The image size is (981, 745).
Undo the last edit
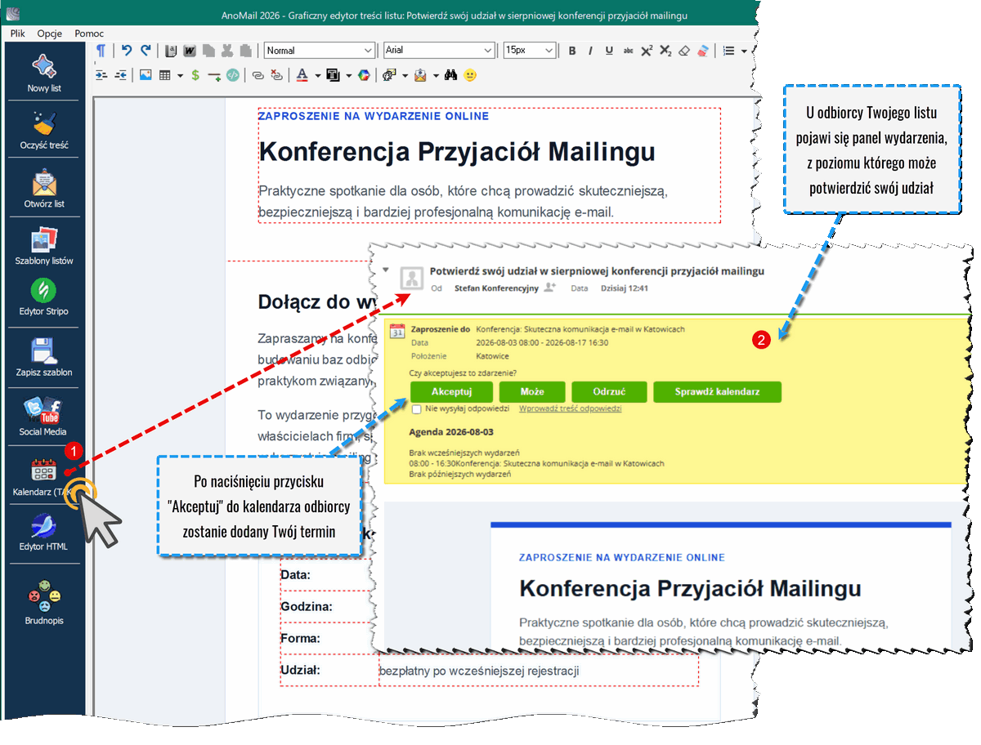point(127,51)
